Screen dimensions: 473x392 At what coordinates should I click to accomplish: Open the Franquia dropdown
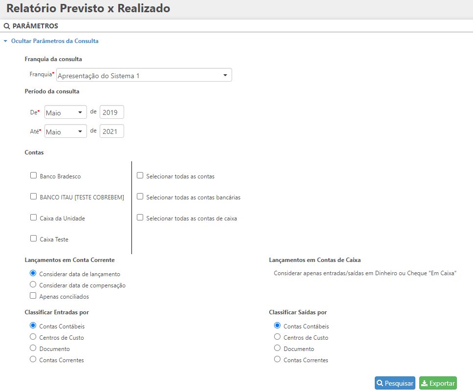click(x=144, y=75)
